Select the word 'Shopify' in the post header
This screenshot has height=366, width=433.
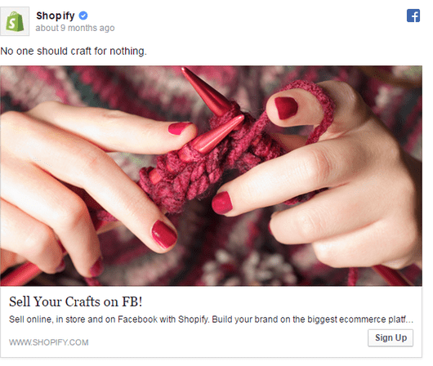56,16
